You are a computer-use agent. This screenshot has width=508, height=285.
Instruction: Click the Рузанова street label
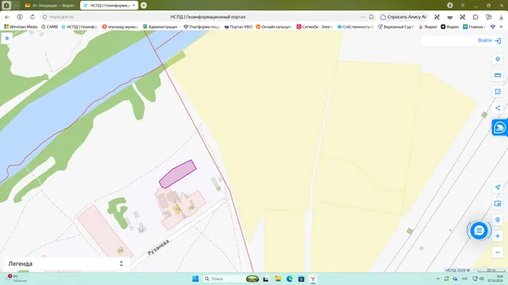[x=158, y=248]
